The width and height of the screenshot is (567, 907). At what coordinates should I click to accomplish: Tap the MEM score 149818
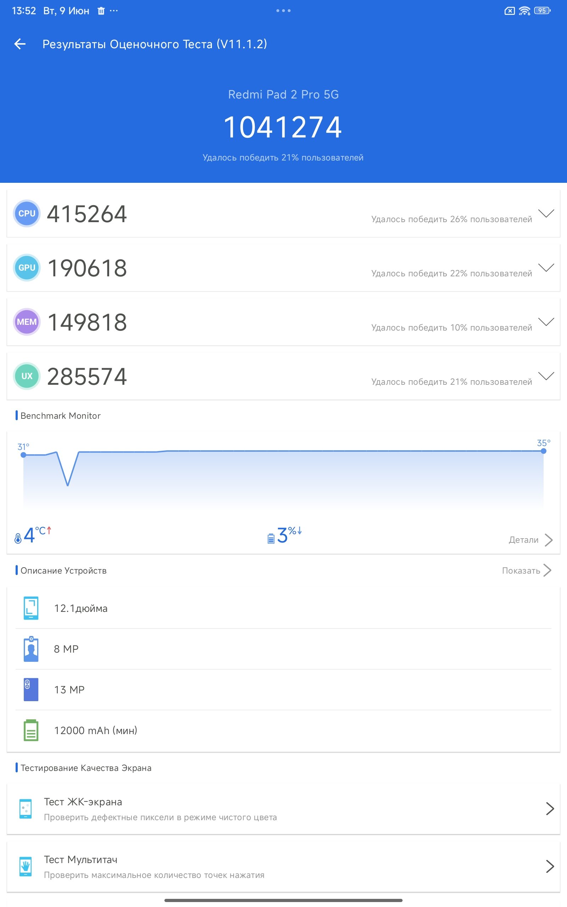(x=88, y=322)
